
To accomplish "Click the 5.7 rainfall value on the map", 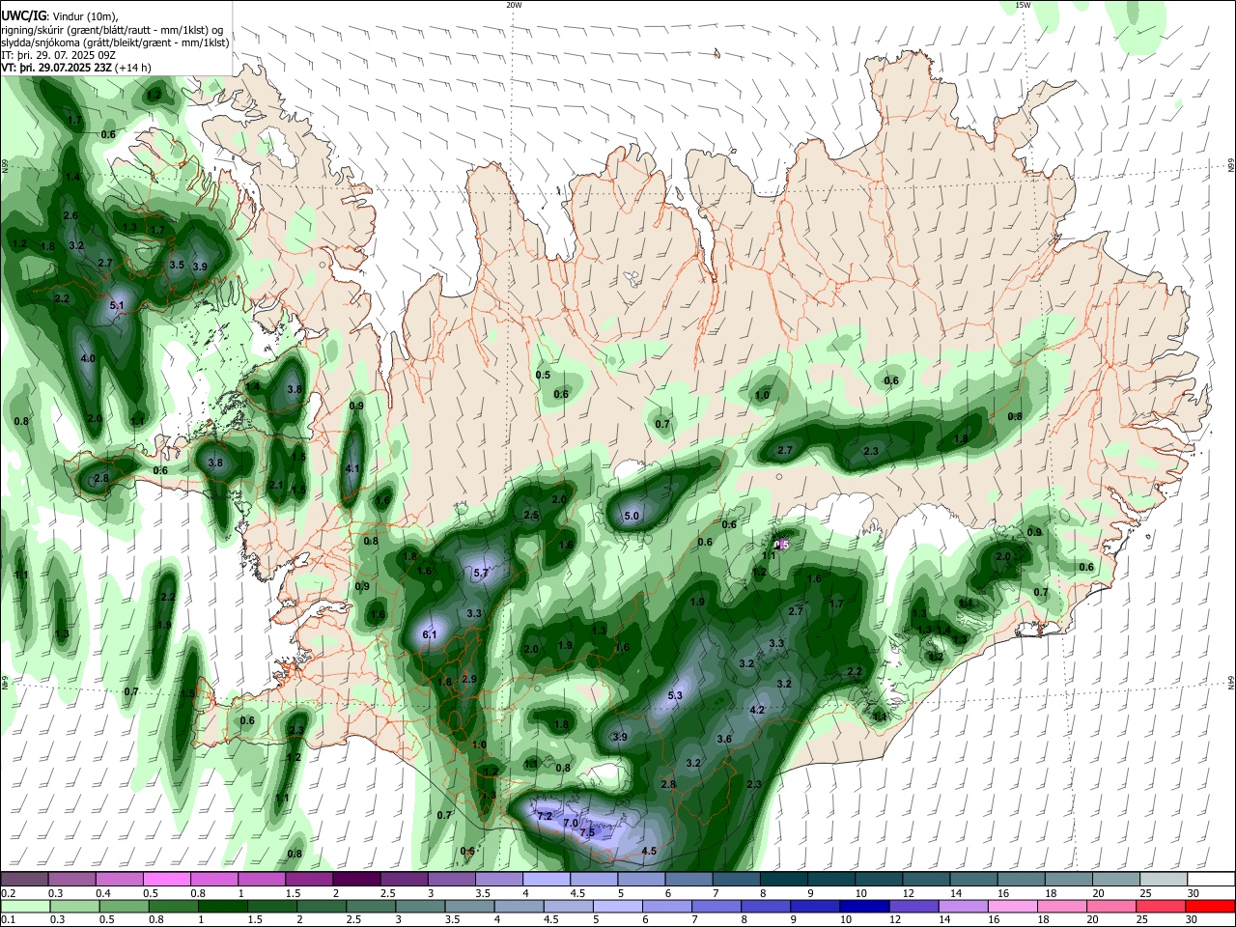I will tap(481, 573).
